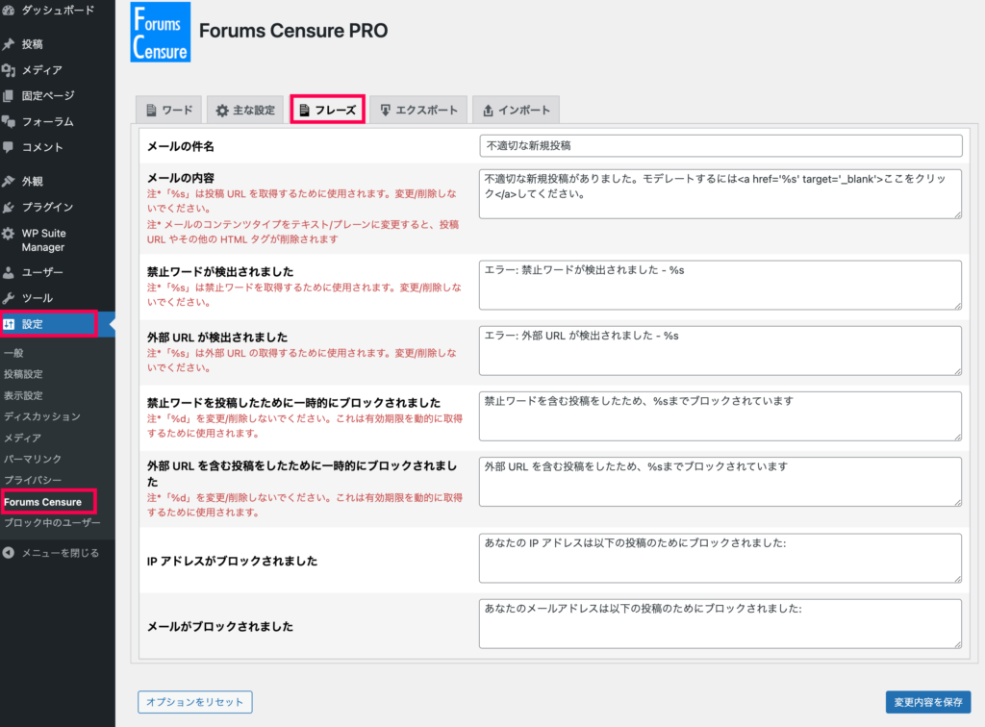Open ダッシュボード in the sidebar
The width and height of the screenshot is (985, 727).
(58, 10)
